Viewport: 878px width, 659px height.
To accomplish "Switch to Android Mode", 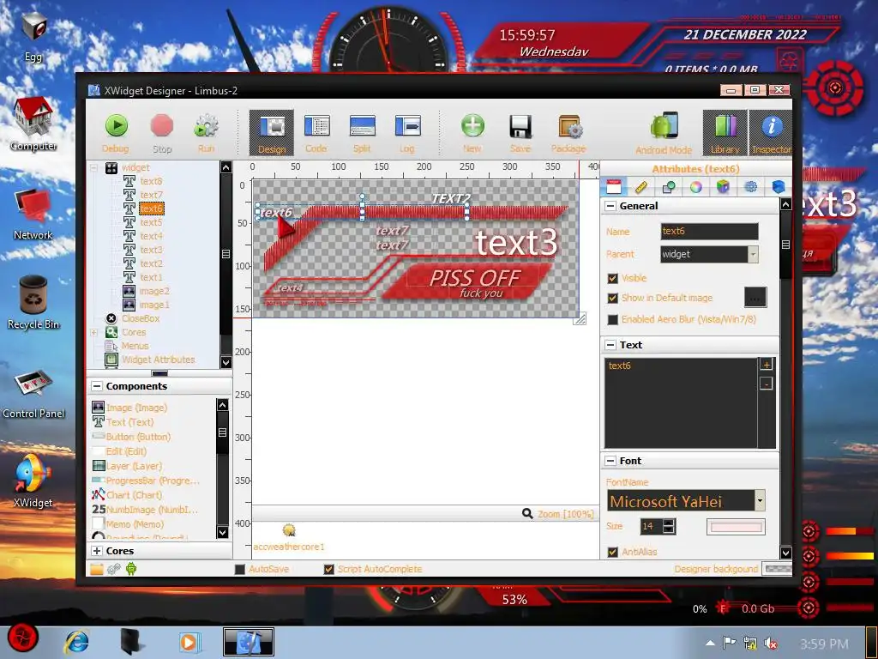I will pyautogui.click(x=665, y=133).
